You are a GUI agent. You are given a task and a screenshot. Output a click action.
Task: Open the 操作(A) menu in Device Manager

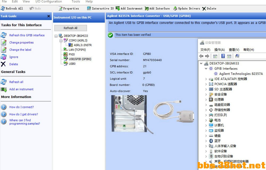click(x=219, y=50)
